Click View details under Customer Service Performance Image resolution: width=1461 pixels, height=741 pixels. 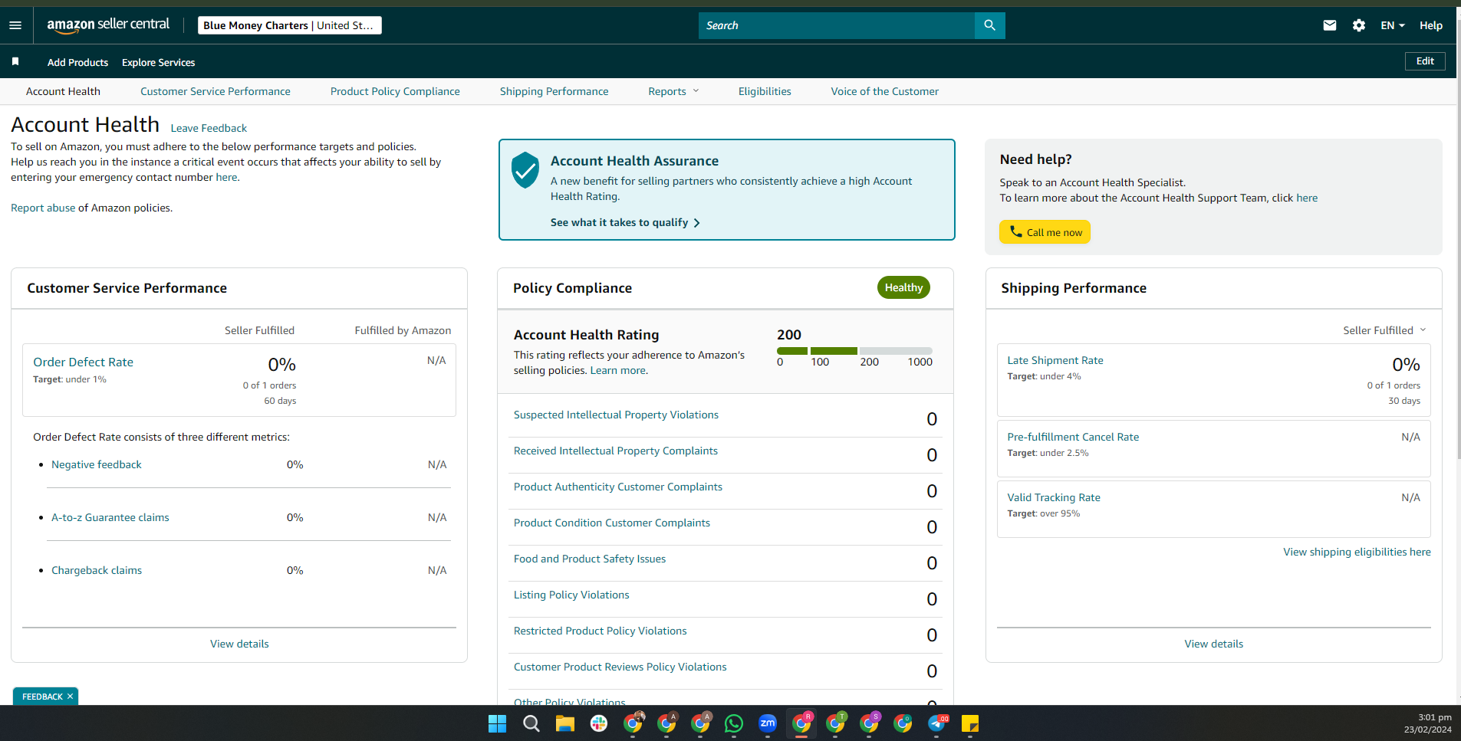click(x=239, y=644)
